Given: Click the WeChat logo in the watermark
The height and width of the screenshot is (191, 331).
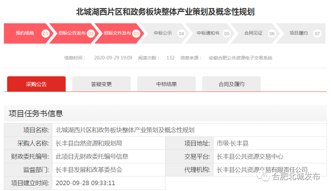Looking at the screenshot, I should [267, 177].
